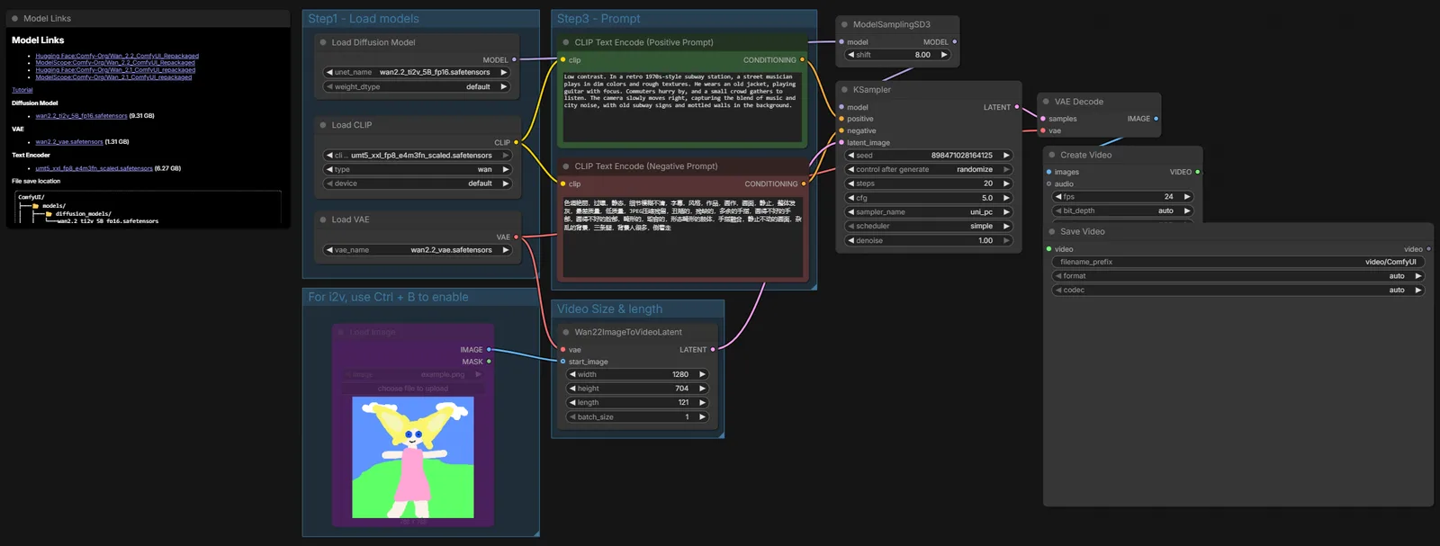
Task: Open the weight_dtype dropdown
Action: (x=418, y=87)
